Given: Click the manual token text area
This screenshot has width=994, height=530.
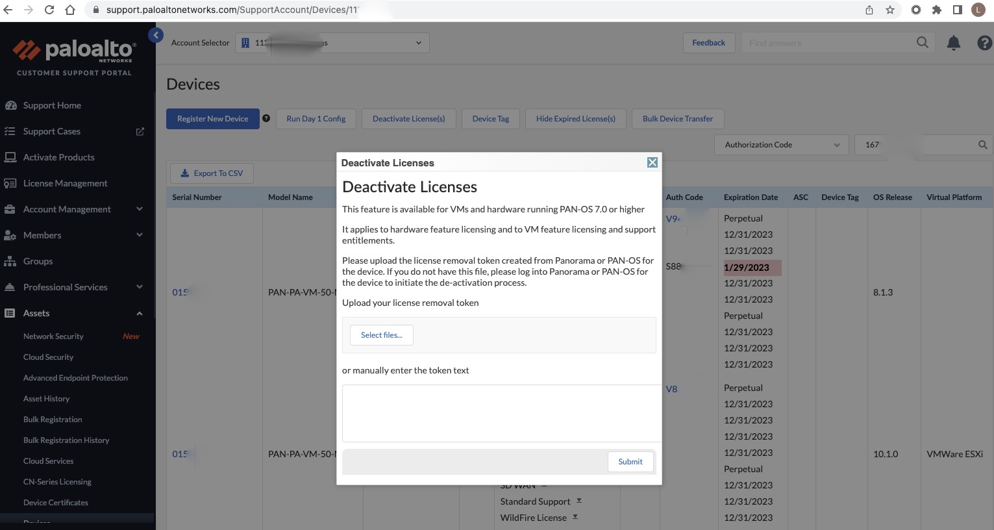Looking at the screenshot, I should (x=501, y=413).
